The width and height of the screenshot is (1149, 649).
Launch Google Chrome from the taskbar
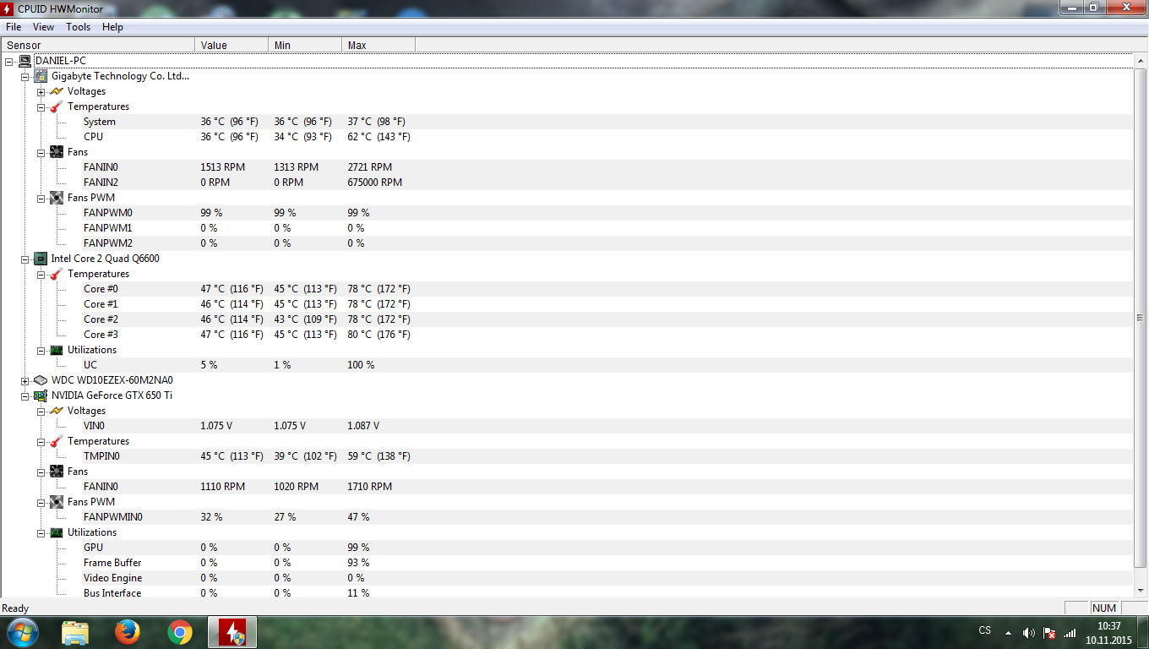(x=180, y=632)
